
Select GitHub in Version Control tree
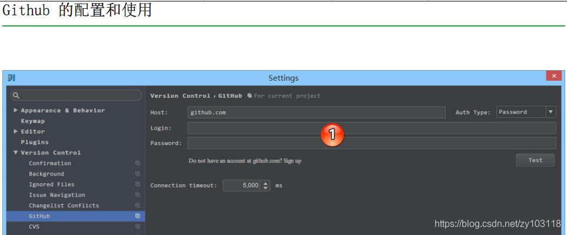[75, 216]
